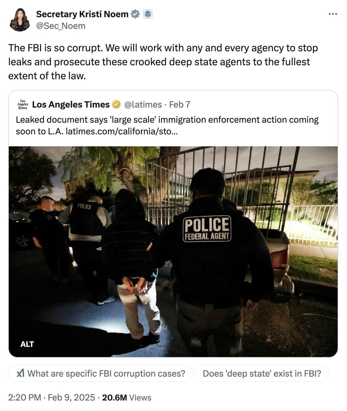The height and width of the screenshot is (411, 347).
Task: Open the three-dot more options menu
Action: pyautogui.click(x=333, y=14)
